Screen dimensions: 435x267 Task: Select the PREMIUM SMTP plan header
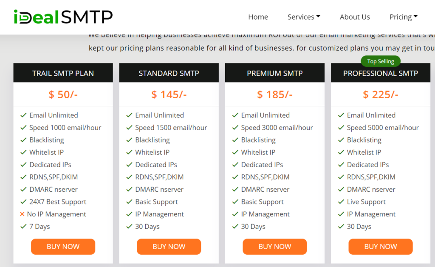pos(274,73)
